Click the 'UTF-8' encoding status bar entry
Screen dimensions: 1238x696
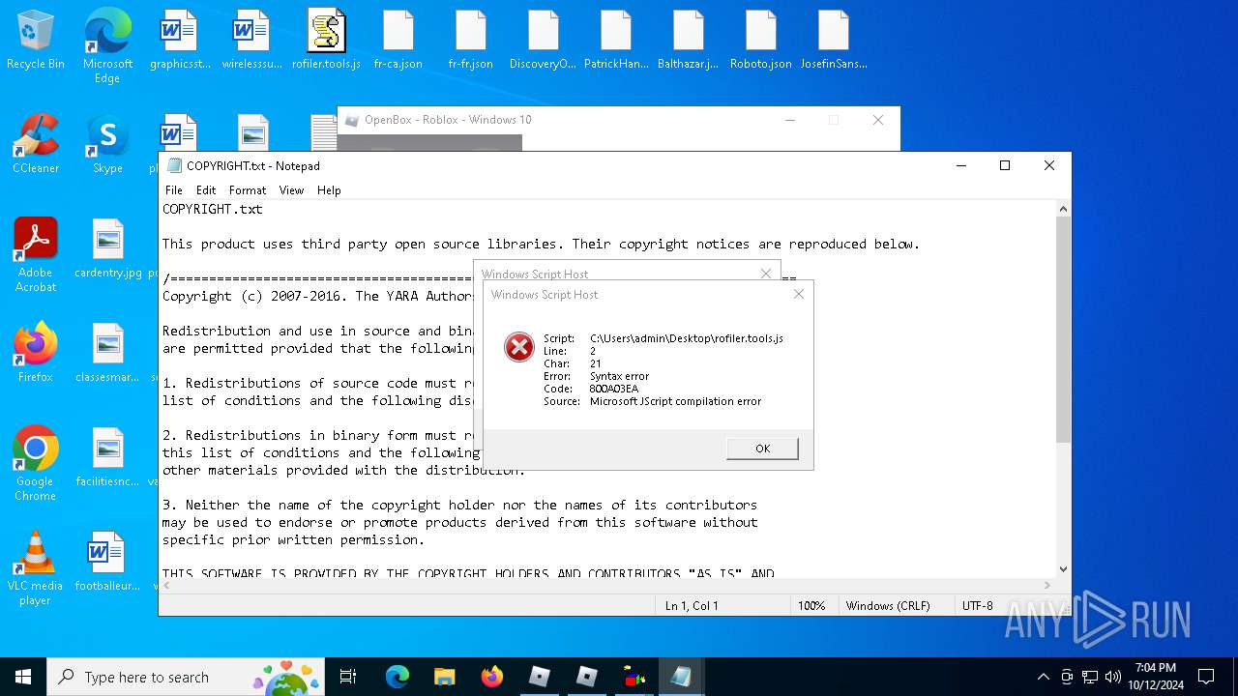(x=977, y=606)
